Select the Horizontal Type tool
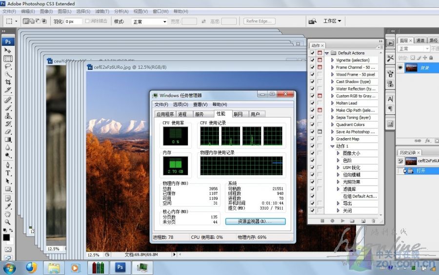Image resolution: width=439 pixels, height=275 pixels. click(x=8, y=173)
